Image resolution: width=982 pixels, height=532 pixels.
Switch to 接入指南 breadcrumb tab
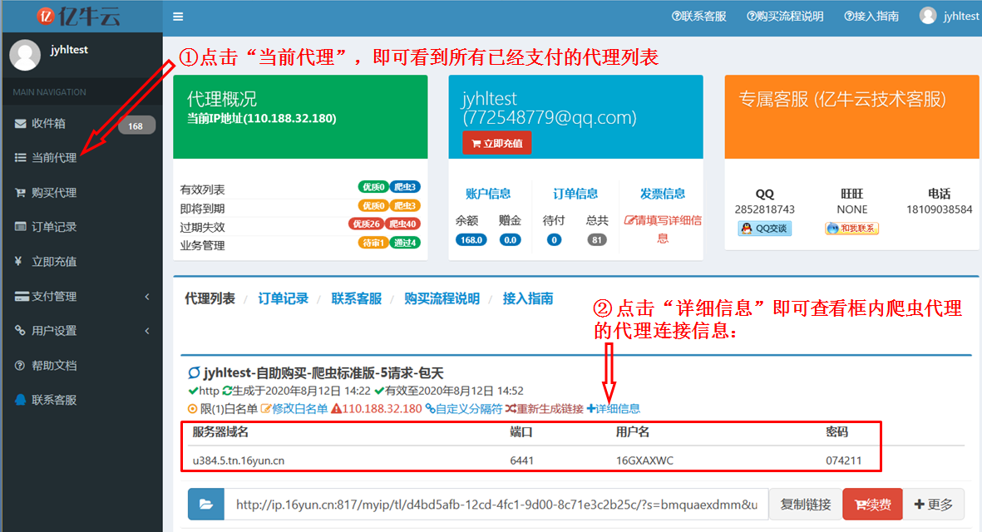(x=528, y=298)
